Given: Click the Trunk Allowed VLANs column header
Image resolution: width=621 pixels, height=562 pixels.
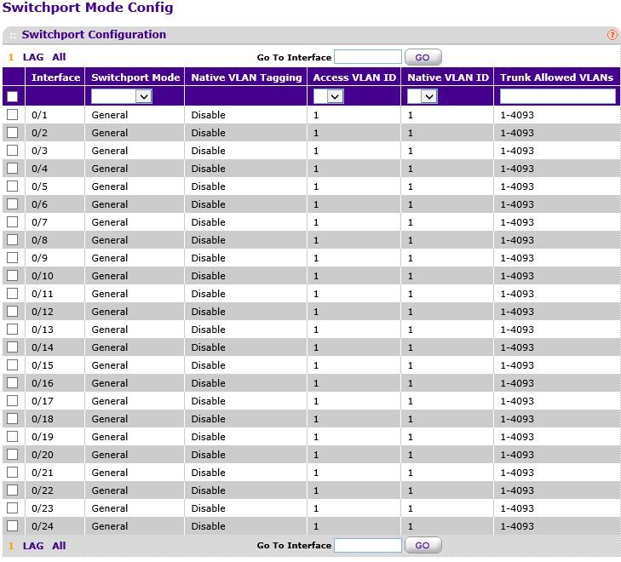Looking at the screenshot, I should pyautogui.click(x=556, y=77).
